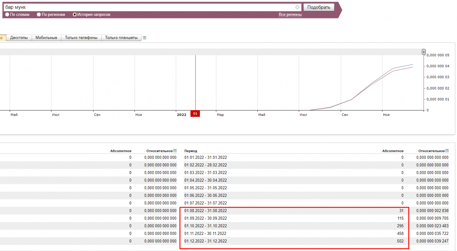Click the absolute value 458 for November 2022
Image resolution: width=457 pixels, height=251 pixels.
click(x=400, y=234)
